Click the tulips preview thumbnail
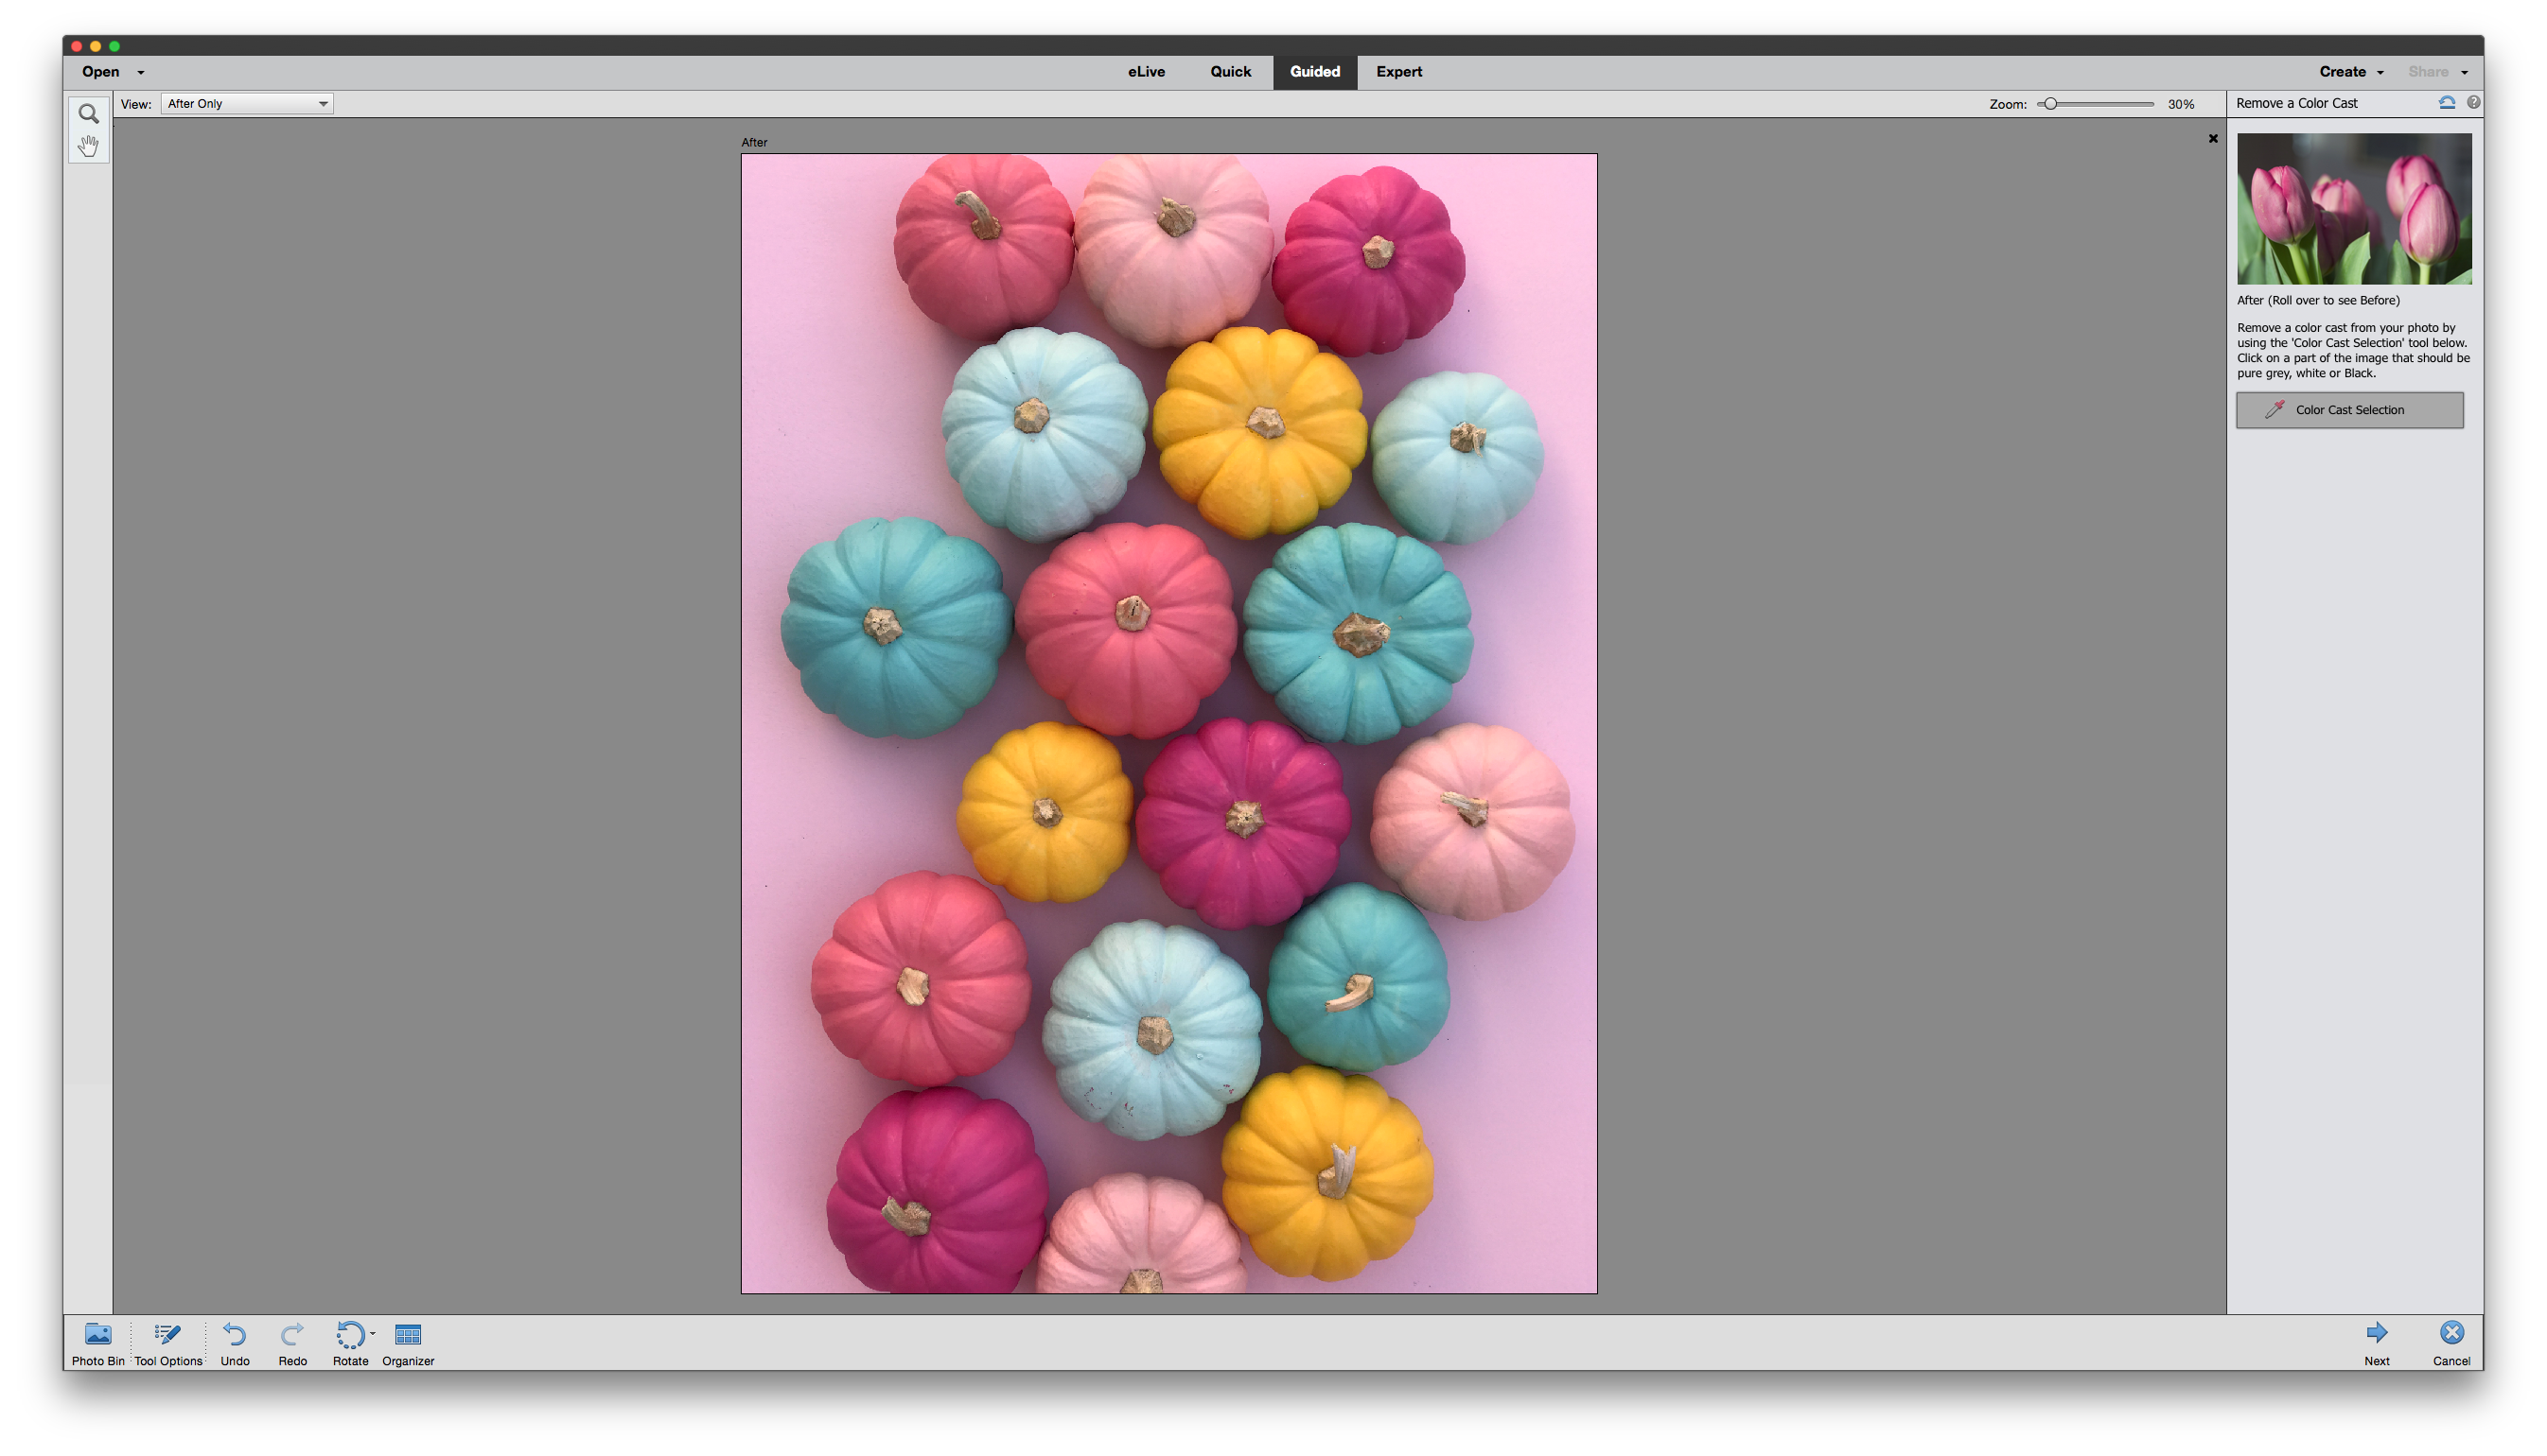 [x=2354, y=209]
